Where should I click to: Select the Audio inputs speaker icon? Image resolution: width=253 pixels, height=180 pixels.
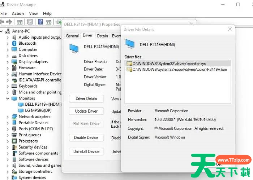[x=14, y=38]
